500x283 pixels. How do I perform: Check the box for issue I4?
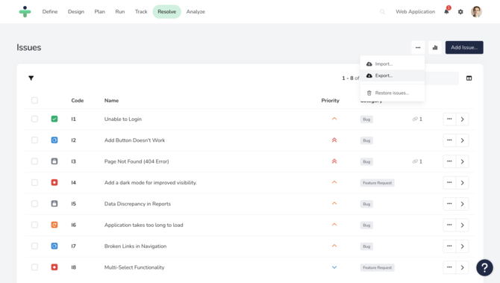pos(34,182)
